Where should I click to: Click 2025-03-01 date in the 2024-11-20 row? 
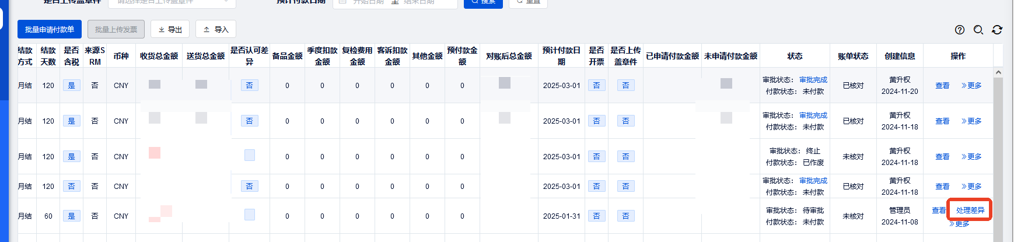tap(561, 86)
